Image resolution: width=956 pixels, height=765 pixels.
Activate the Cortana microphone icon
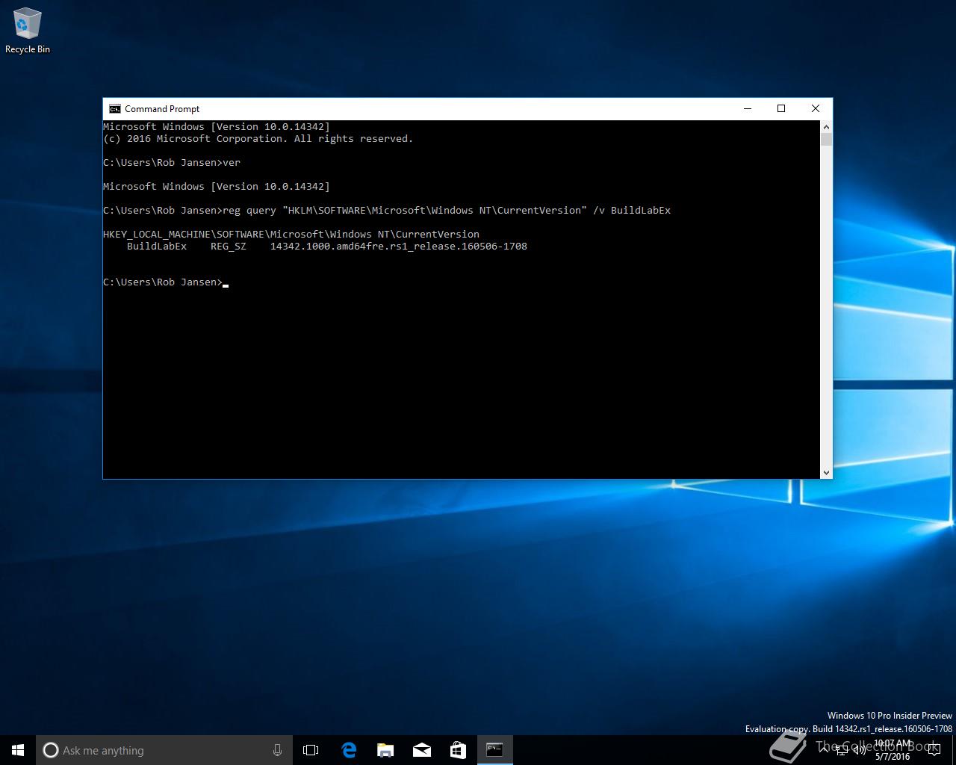coord(277,750)
